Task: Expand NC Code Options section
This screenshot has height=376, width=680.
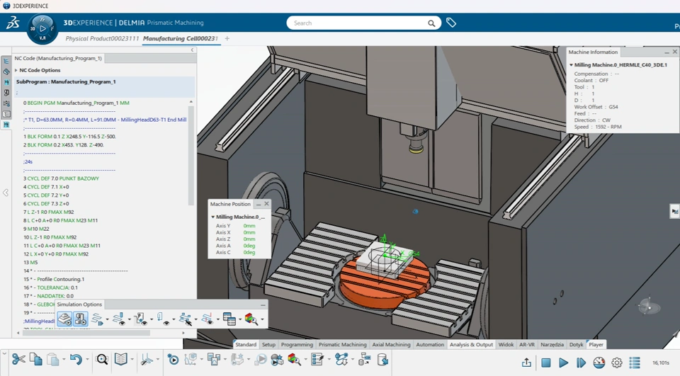Action: point(16,70)
